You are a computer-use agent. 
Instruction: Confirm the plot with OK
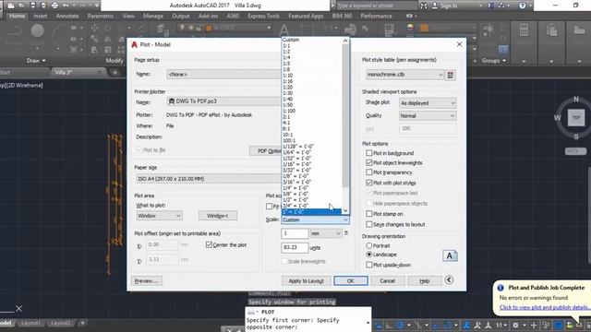click(x=351, y=280)
